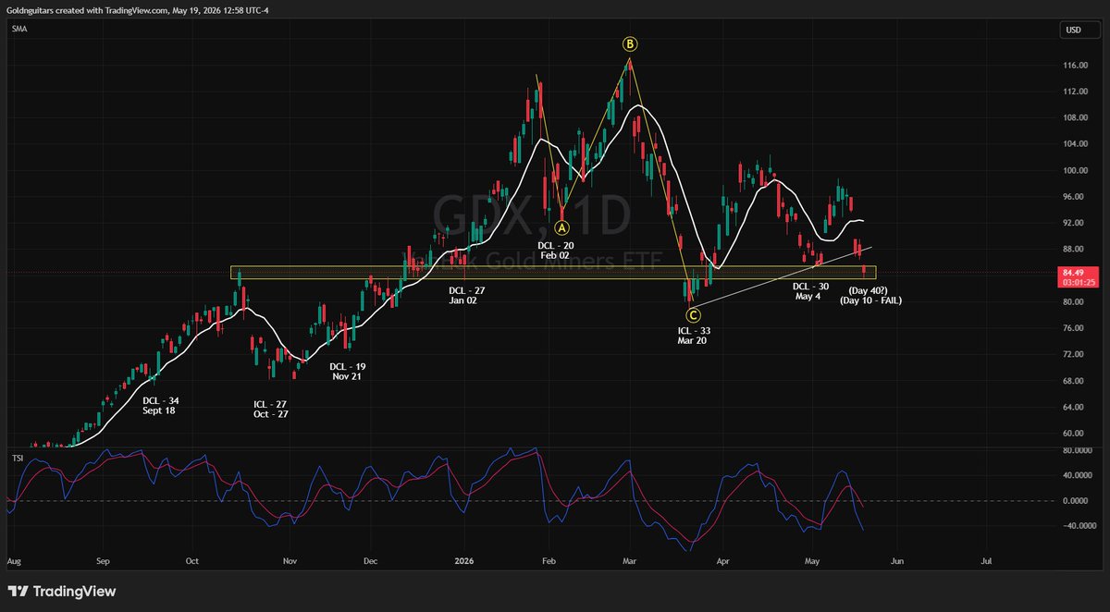The width and height of the screenshot is (1110, 612).
Task: Click the 112.00 price axis label
Action: [x=1075, y=92]
